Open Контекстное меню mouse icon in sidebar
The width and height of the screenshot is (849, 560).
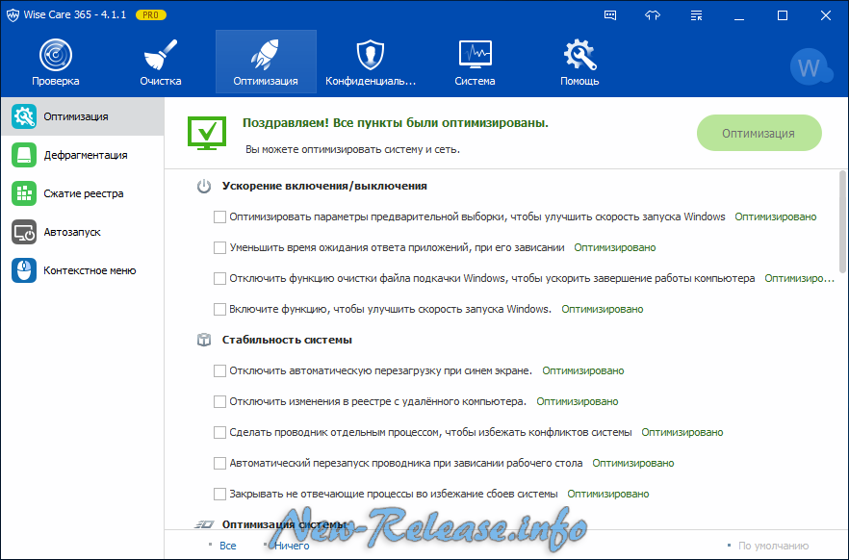[x=24, y=270]
